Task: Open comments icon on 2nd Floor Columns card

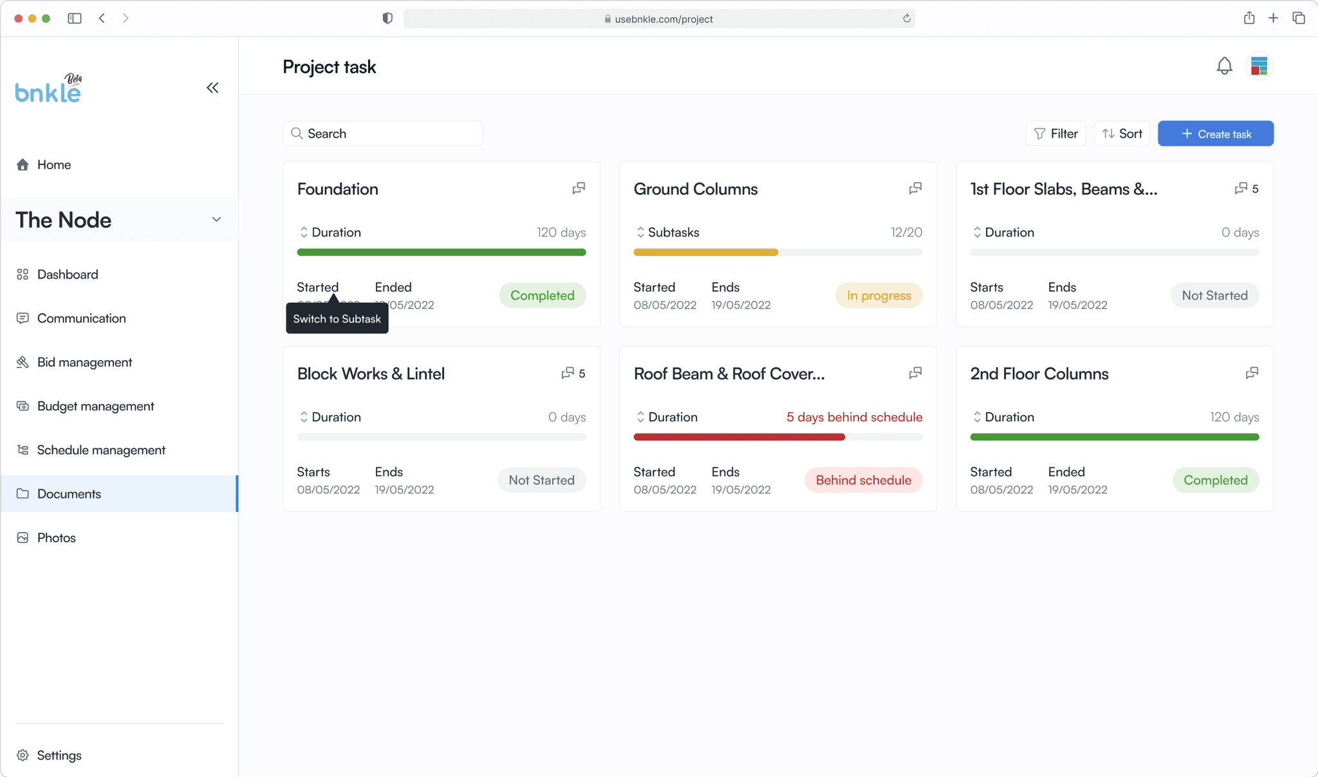Action: click(x=1252, y=373)
